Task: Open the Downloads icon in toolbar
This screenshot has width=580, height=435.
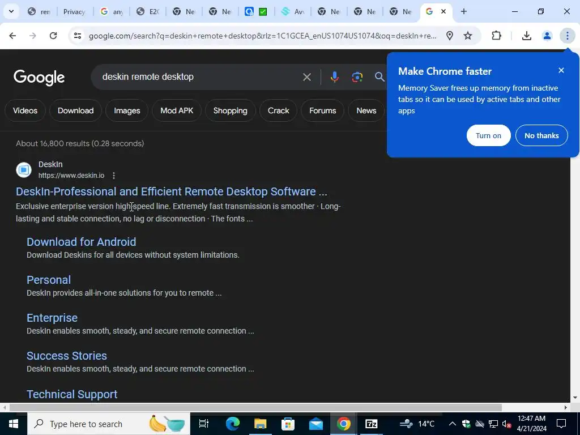Action: click(527, 36)
